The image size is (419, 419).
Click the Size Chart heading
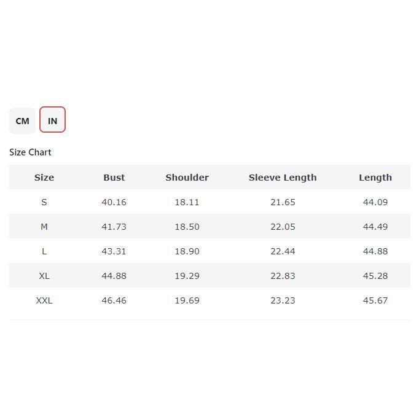coord(30,152)
